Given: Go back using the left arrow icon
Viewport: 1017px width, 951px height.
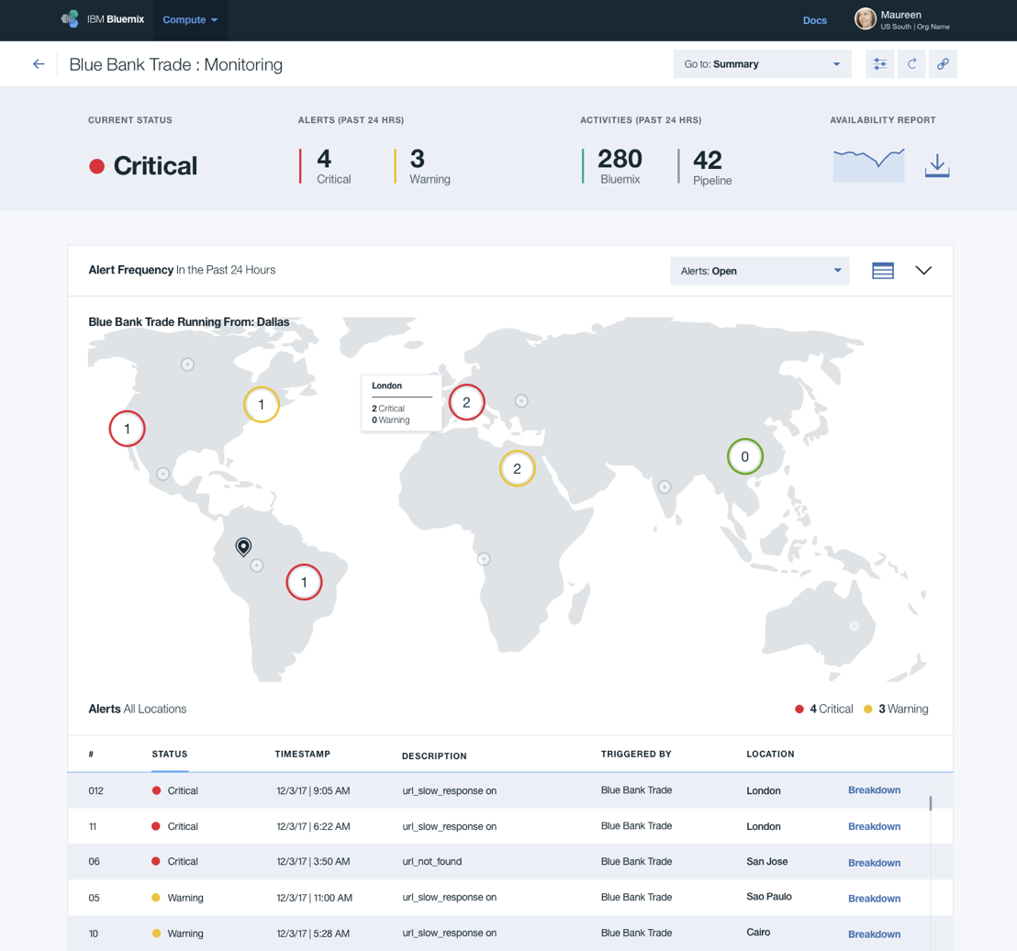Looking at the screenshot, I should (39, 64).
